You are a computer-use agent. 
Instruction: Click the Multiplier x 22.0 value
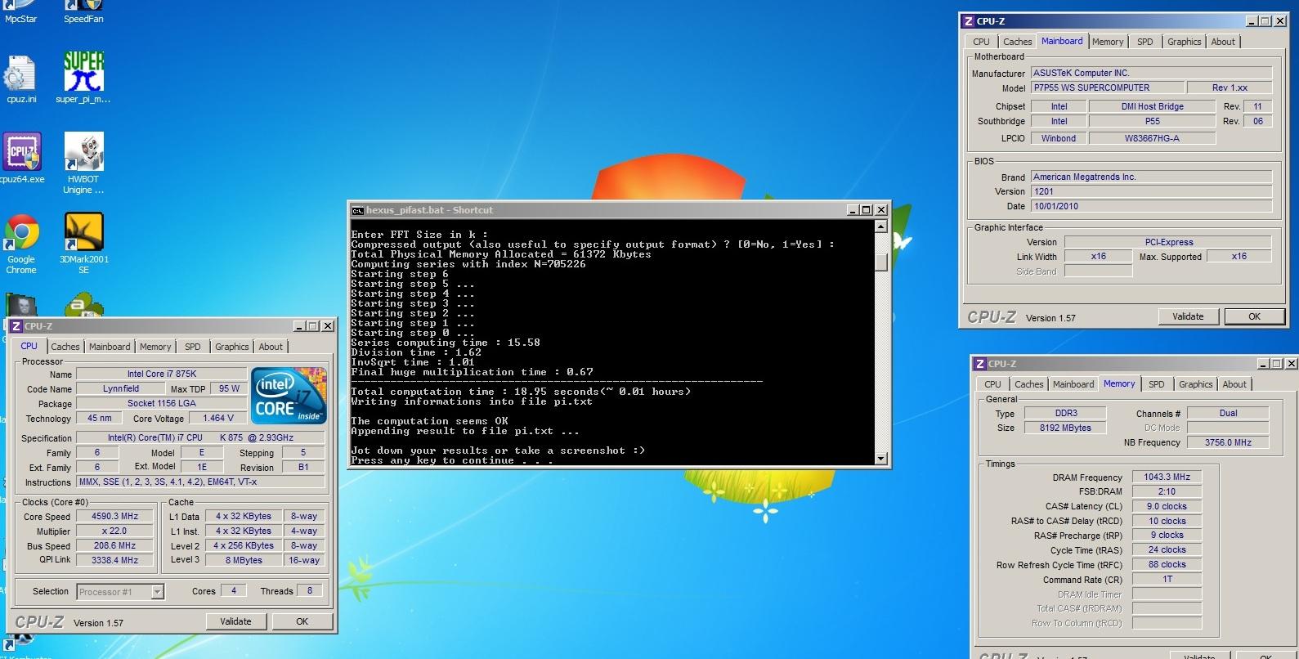click(x=115, y=531)
